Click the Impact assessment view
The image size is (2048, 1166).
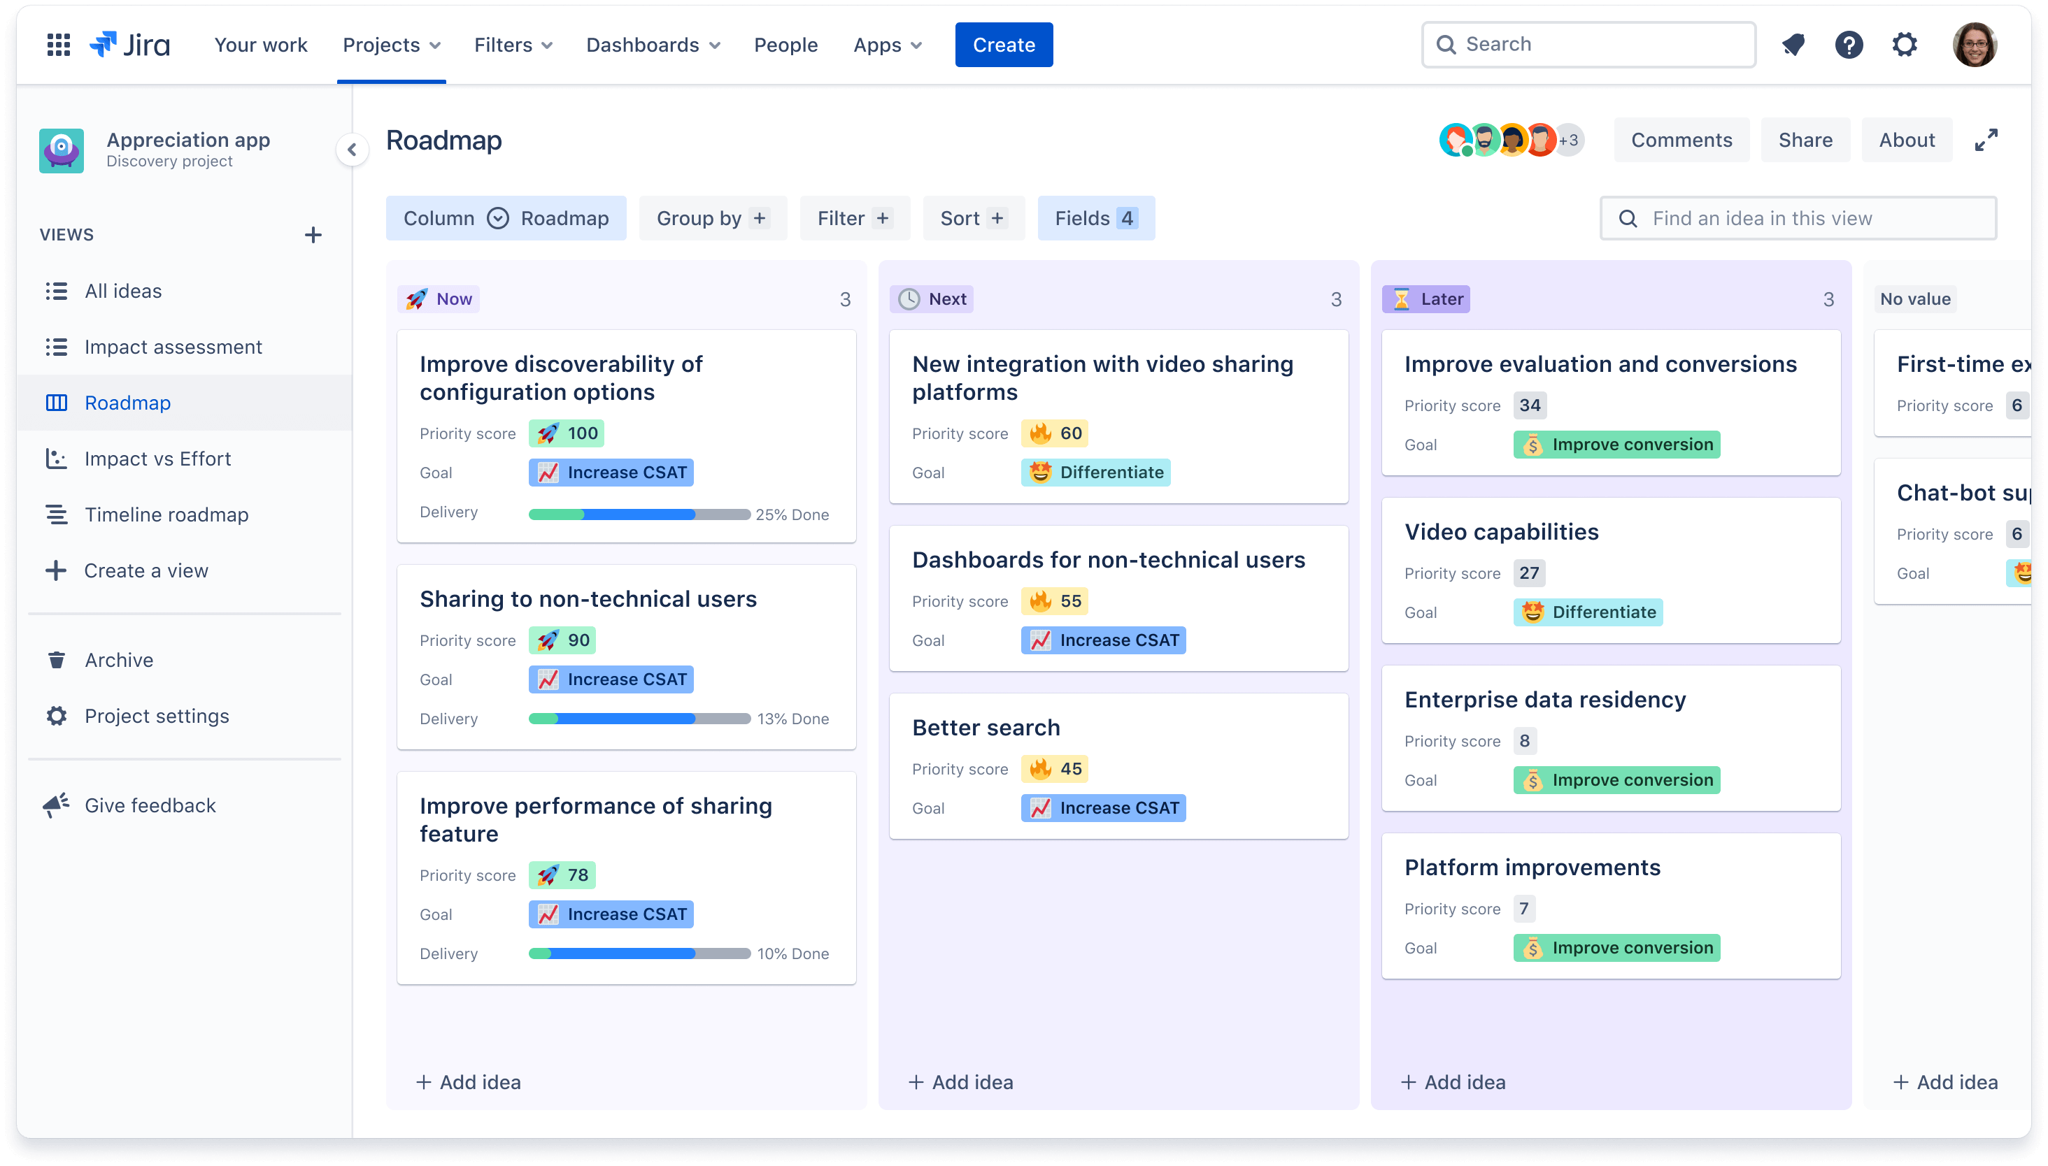tap(173, 346)
